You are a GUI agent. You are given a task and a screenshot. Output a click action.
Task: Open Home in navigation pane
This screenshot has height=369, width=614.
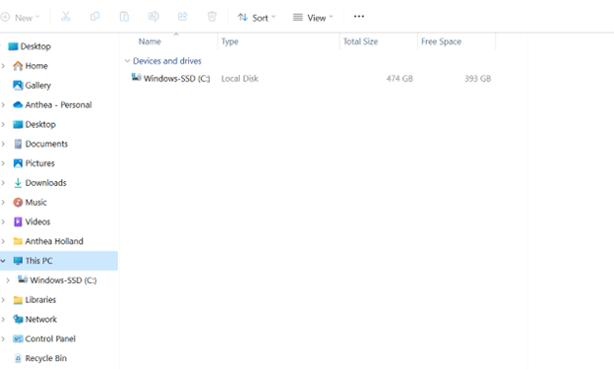pyautogui.click(x=36, y=66)
